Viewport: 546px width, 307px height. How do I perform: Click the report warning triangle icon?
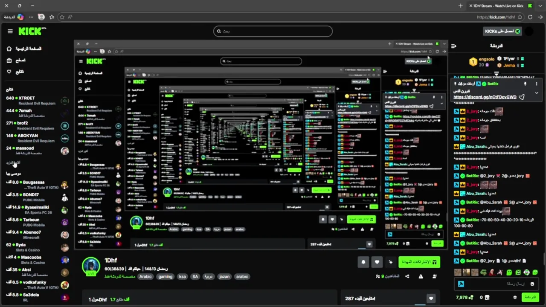421,276
